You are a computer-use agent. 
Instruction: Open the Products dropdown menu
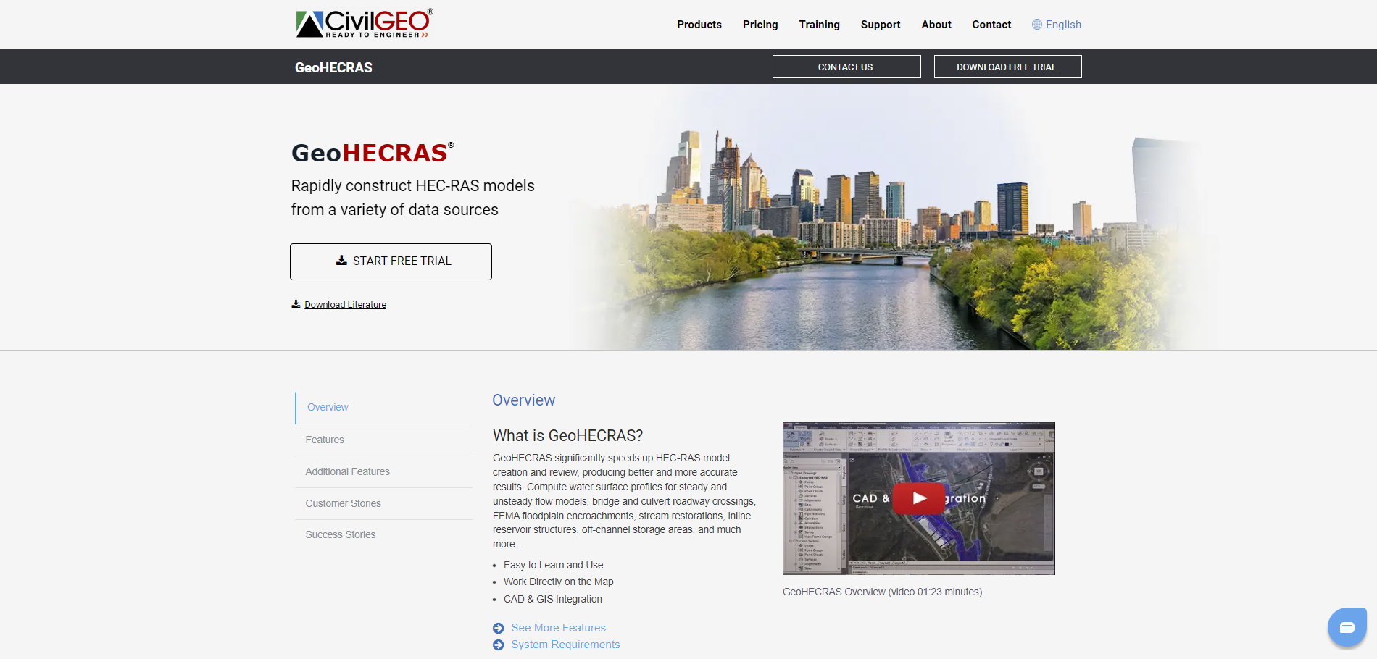coord(699,24)
